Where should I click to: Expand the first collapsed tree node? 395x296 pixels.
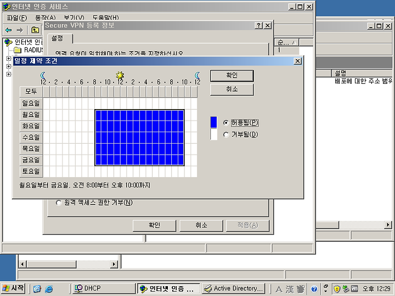click(9, 59)
